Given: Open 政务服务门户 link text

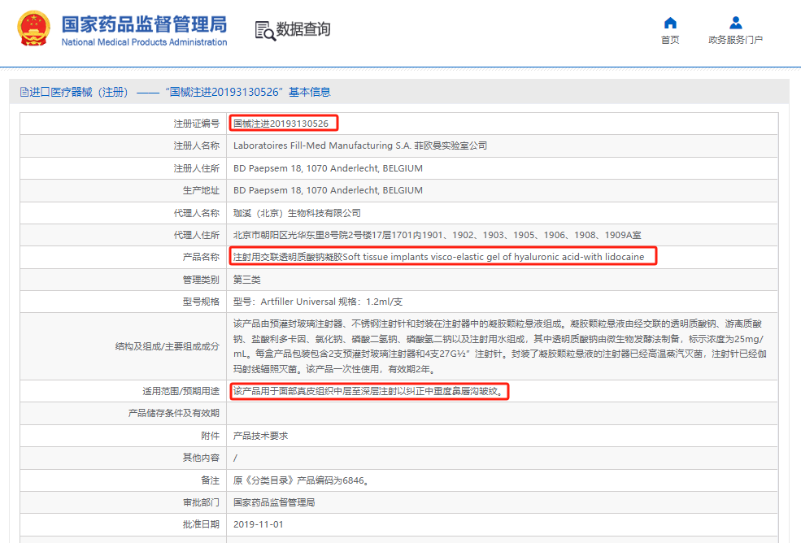Looking at the screenshot, I should [x=736, y=40].
